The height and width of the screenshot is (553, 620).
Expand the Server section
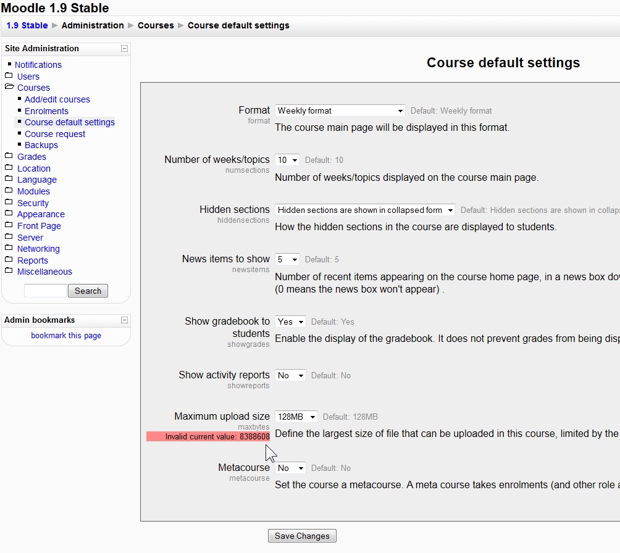coord(30,238)
